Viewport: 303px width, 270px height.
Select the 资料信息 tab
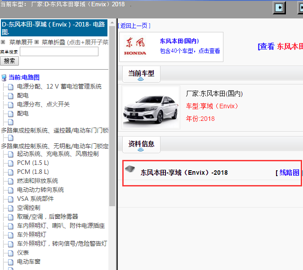point(141,145)
